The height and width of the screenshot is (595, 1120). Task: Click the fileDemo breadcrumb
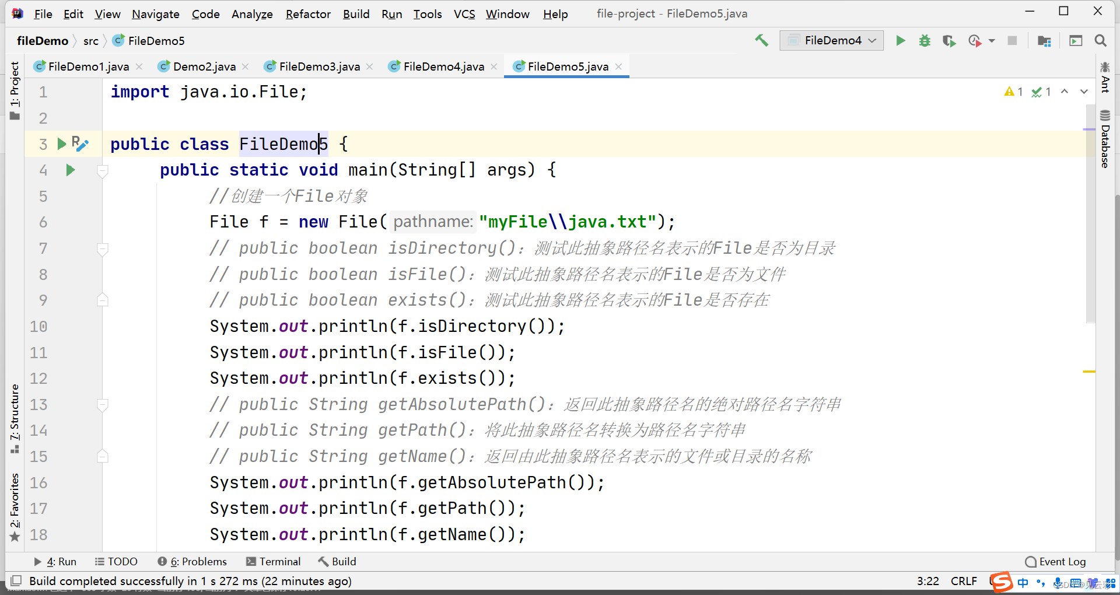[x=43, y=41]
